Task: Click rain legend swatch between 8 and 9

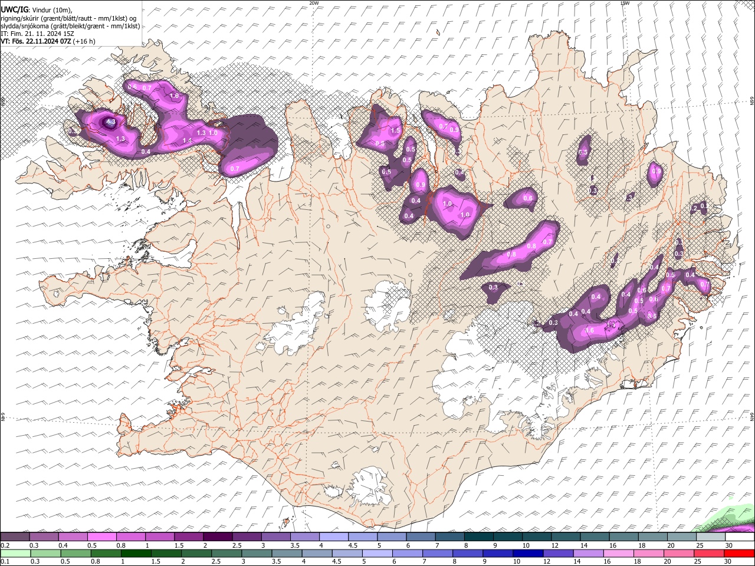Action: coord(467,553)
